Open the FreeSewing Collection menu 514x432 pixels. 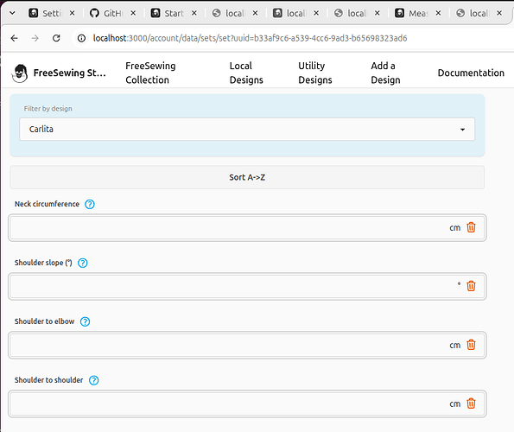[x=150, y=73]
